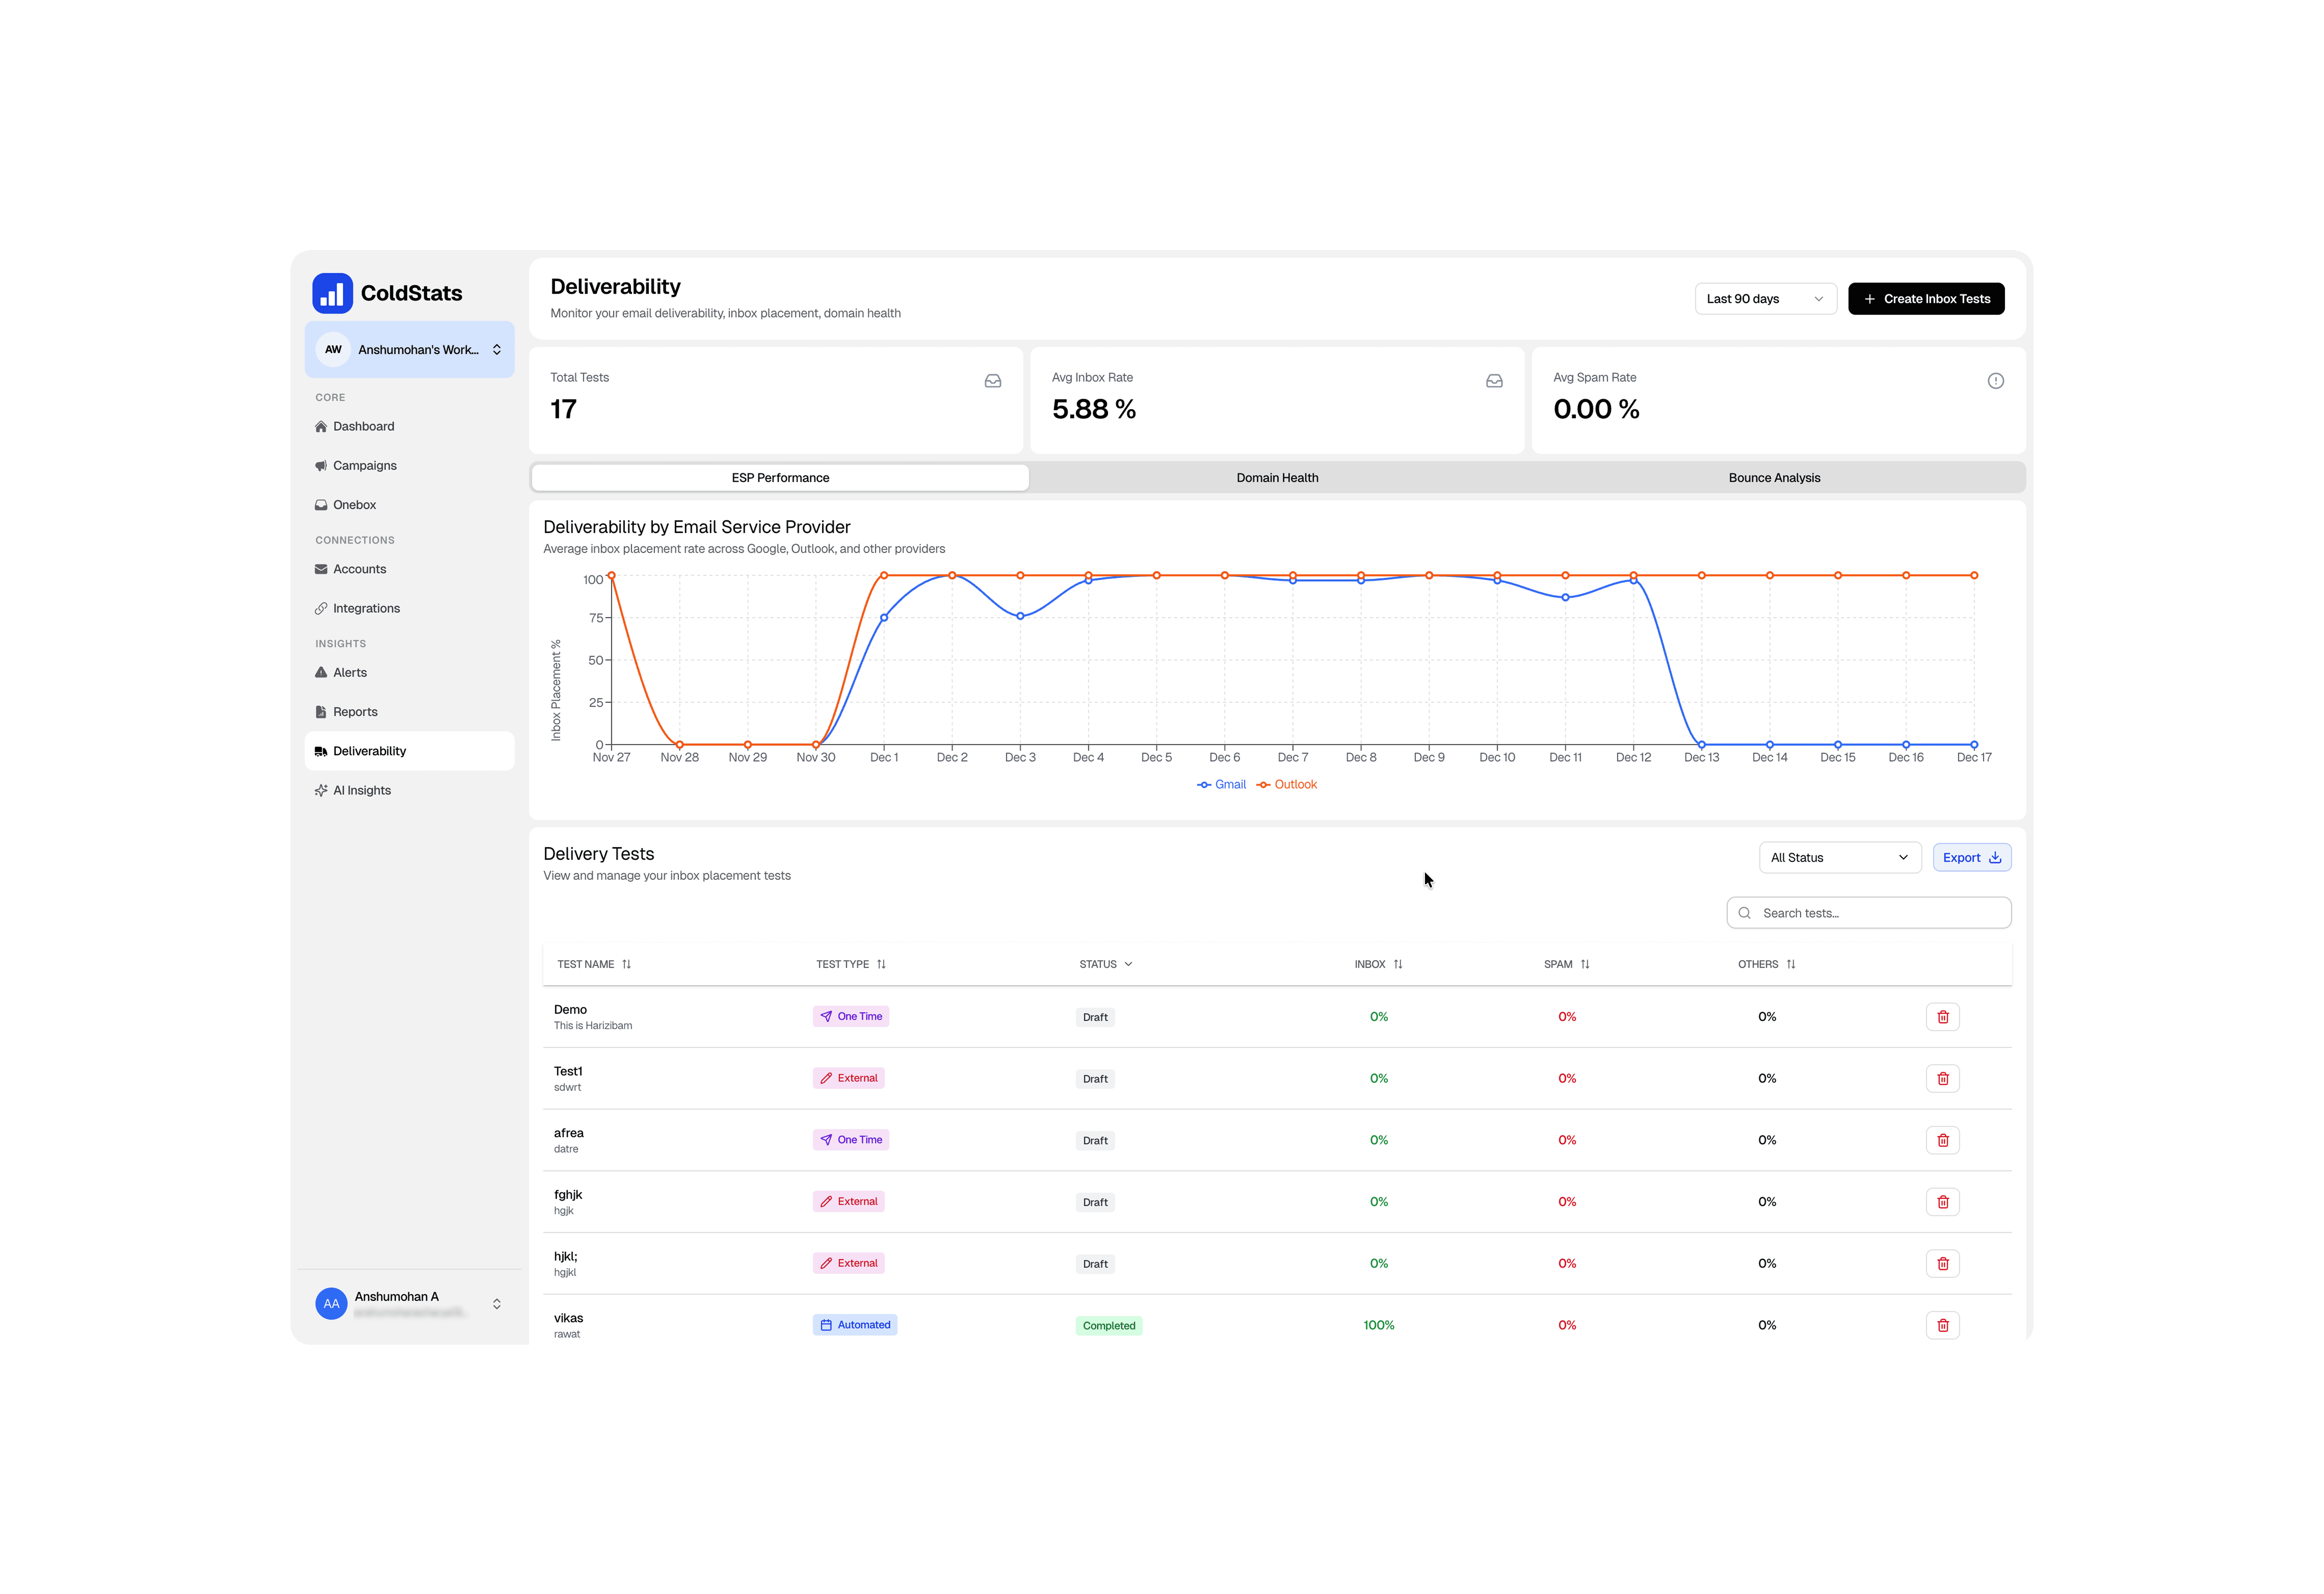Open Campaigns via its megaphone icon
This screenshot has height=1594, width=2324.
(x=321, y=466)
